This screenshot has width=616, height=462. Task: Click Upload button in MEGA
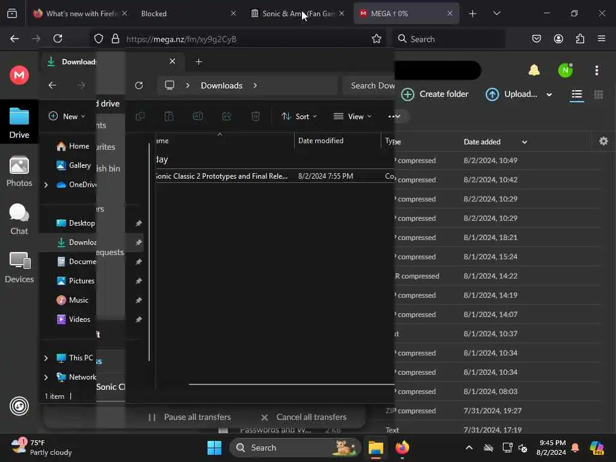tap(511, 94)
